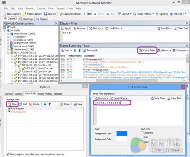The width and height of the screenshot is (190, 157).
Task: Move the rule down in Manage rules
Action: (x=45, y=104)
